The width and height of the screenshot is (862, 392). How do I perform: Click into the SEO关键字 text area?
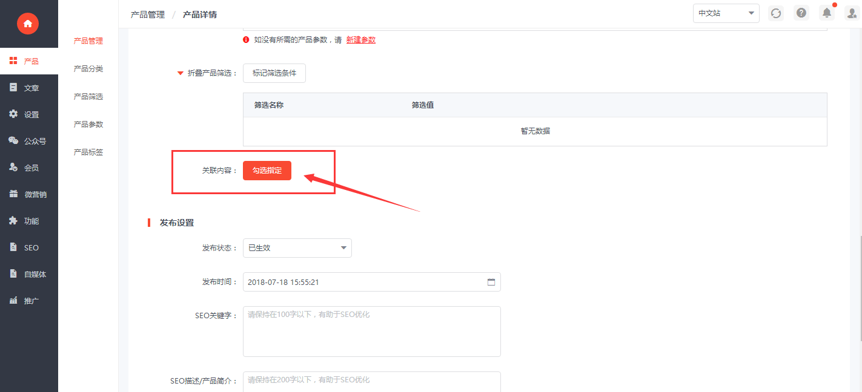371,331
